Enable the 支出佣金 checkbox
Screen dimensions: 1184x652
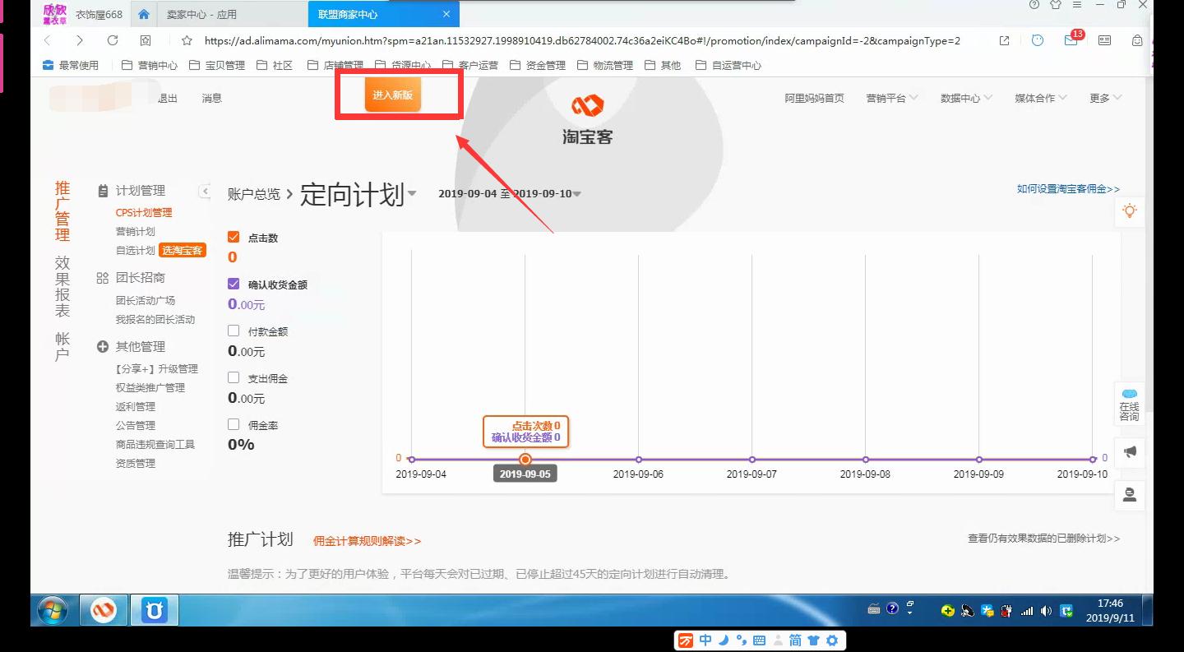pyautogui.click(x=233, y=377)
